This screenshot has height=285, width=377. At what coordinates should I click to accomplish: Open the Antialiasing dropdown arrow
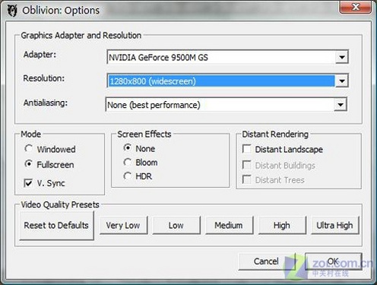click(341, 105)
